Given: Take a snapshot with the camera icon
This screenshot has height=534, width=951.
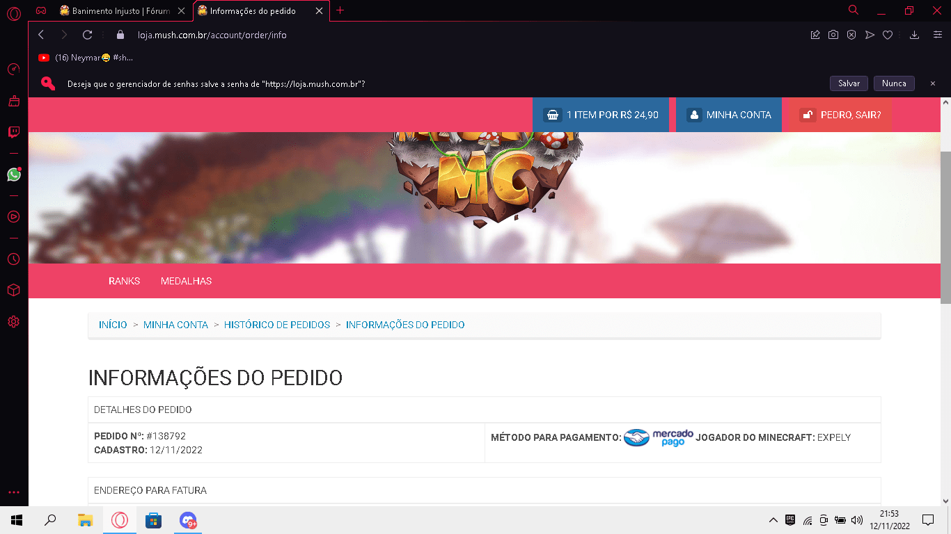Looking at the screenshot, I should [833, 35].
